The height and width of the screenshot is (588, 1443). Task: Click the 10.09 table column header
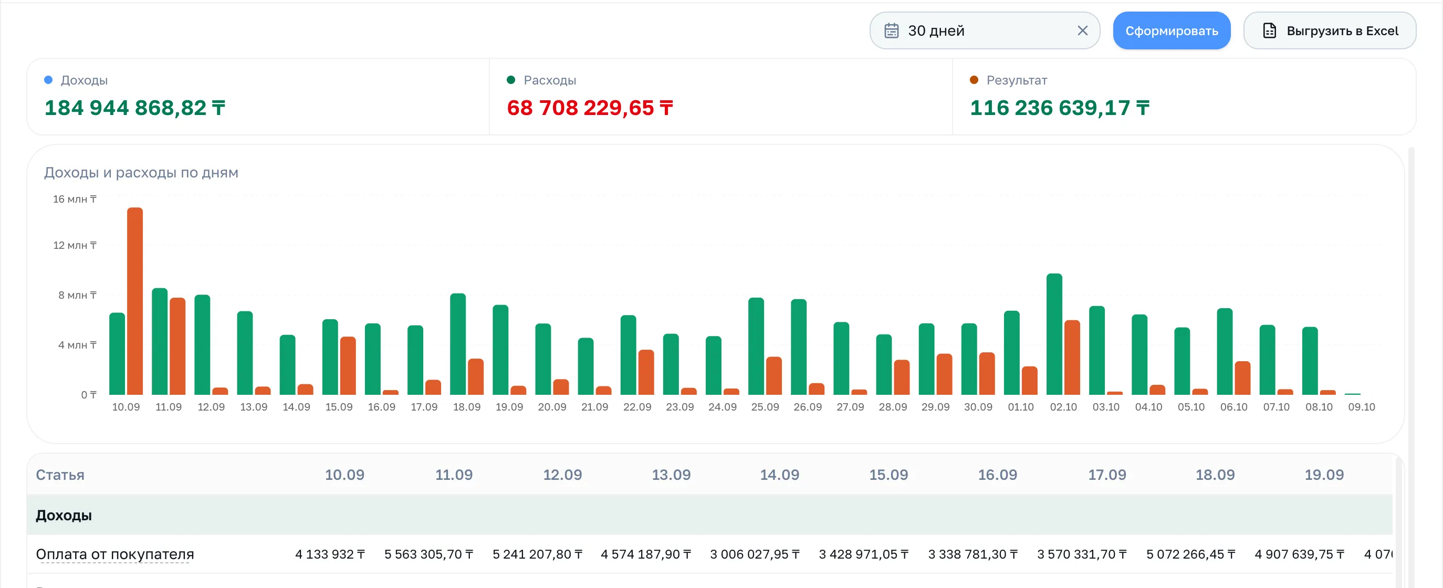(344, 475)
